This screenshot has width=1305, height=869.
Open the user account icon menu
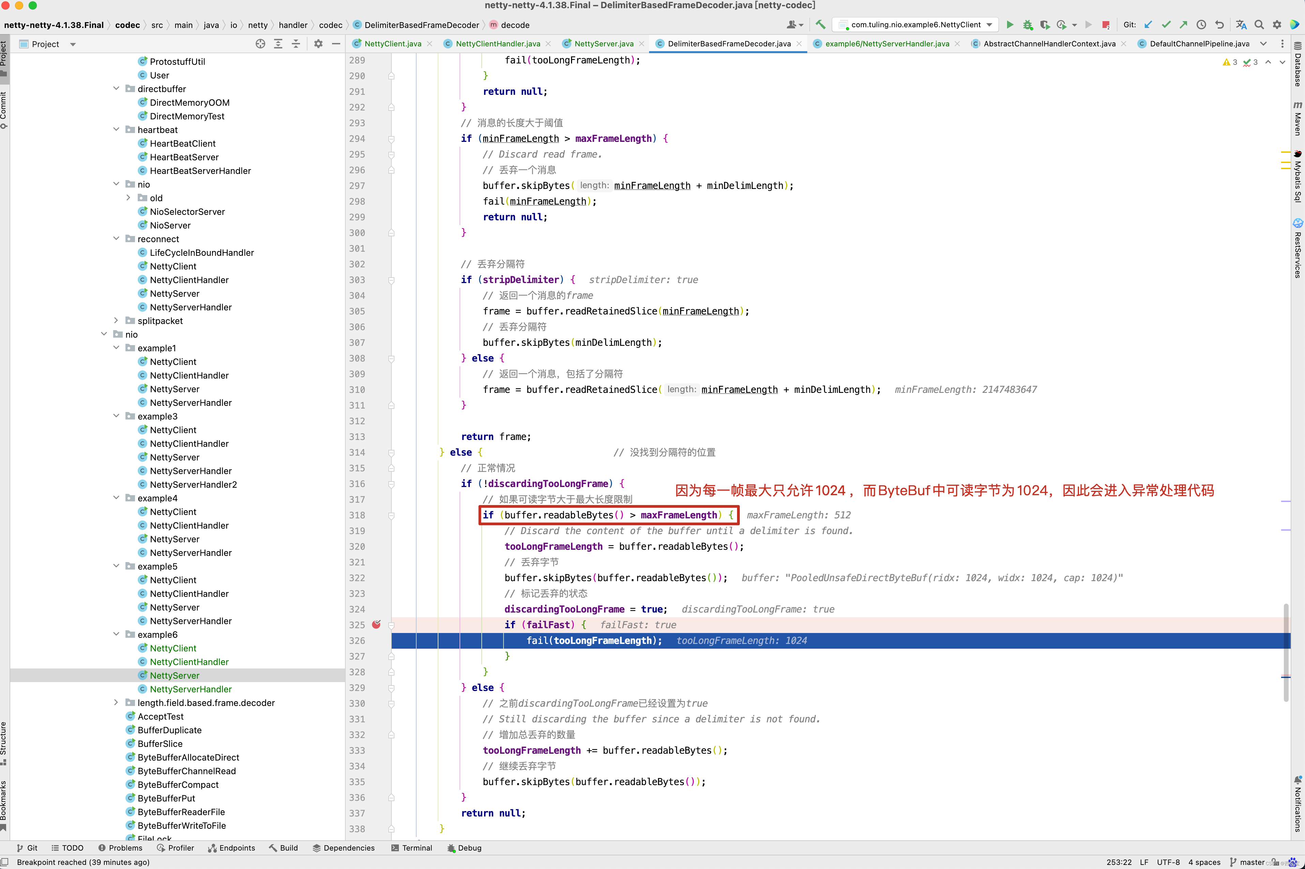click(x=794, y=25)
